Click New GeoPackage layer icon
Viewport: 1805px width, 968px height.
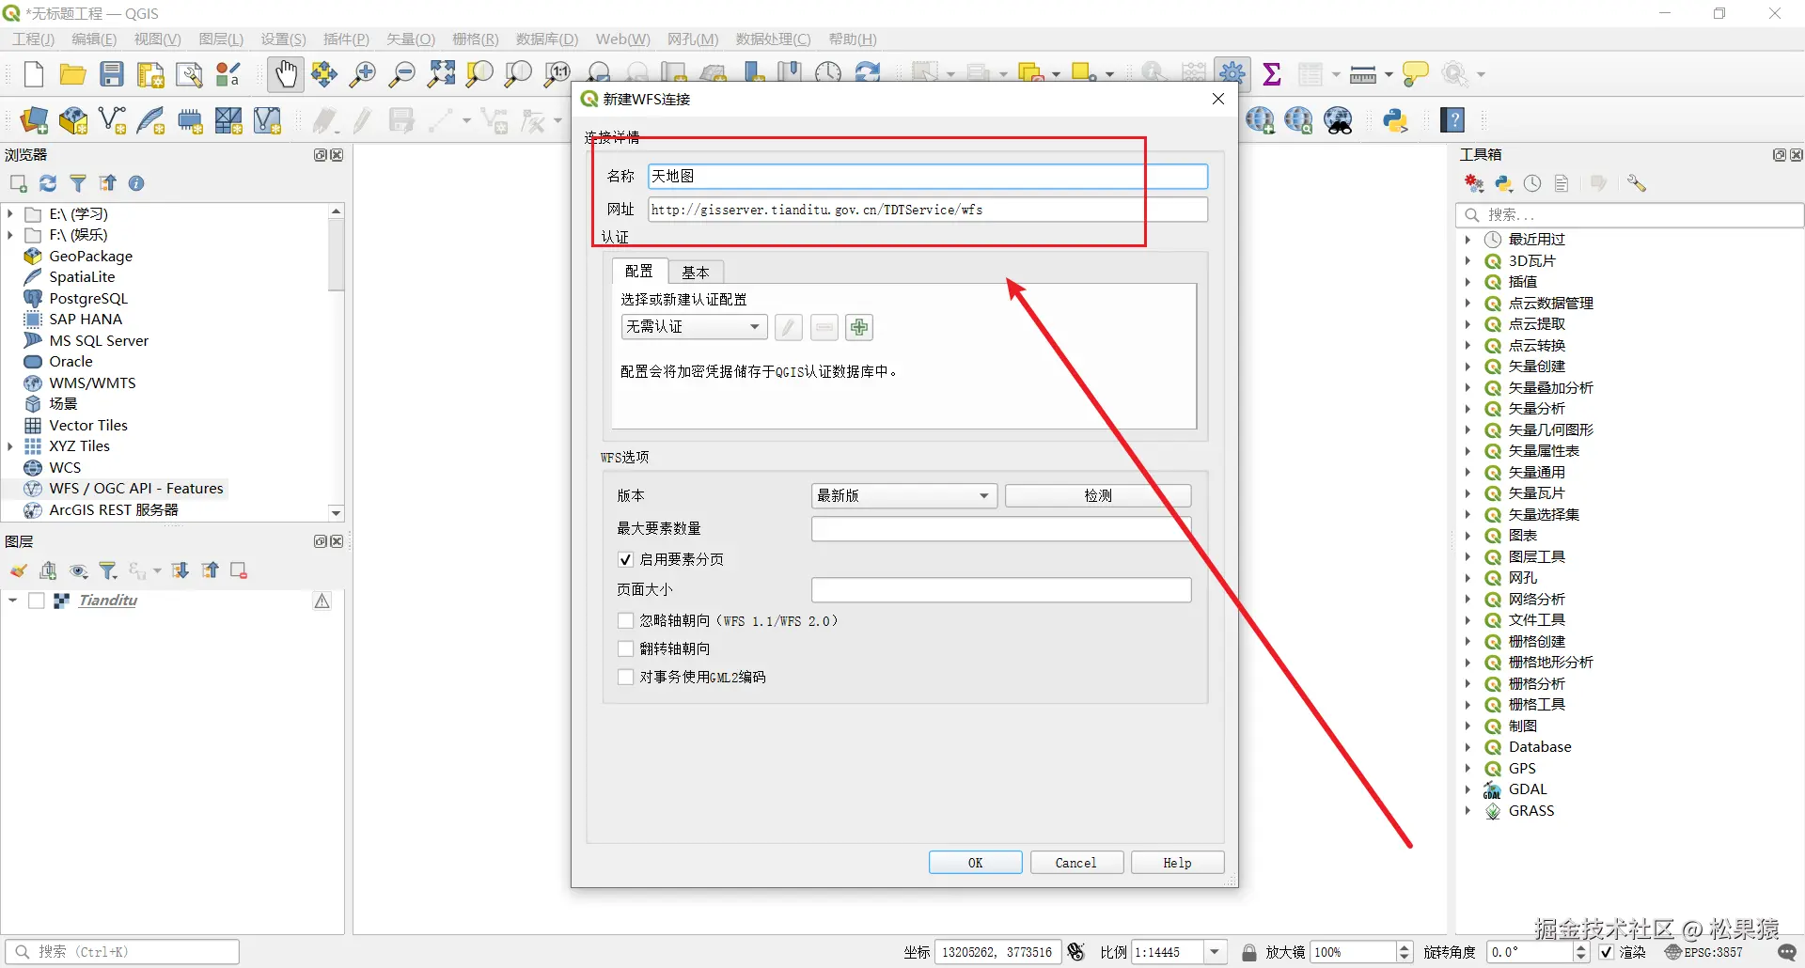[73, 120]
